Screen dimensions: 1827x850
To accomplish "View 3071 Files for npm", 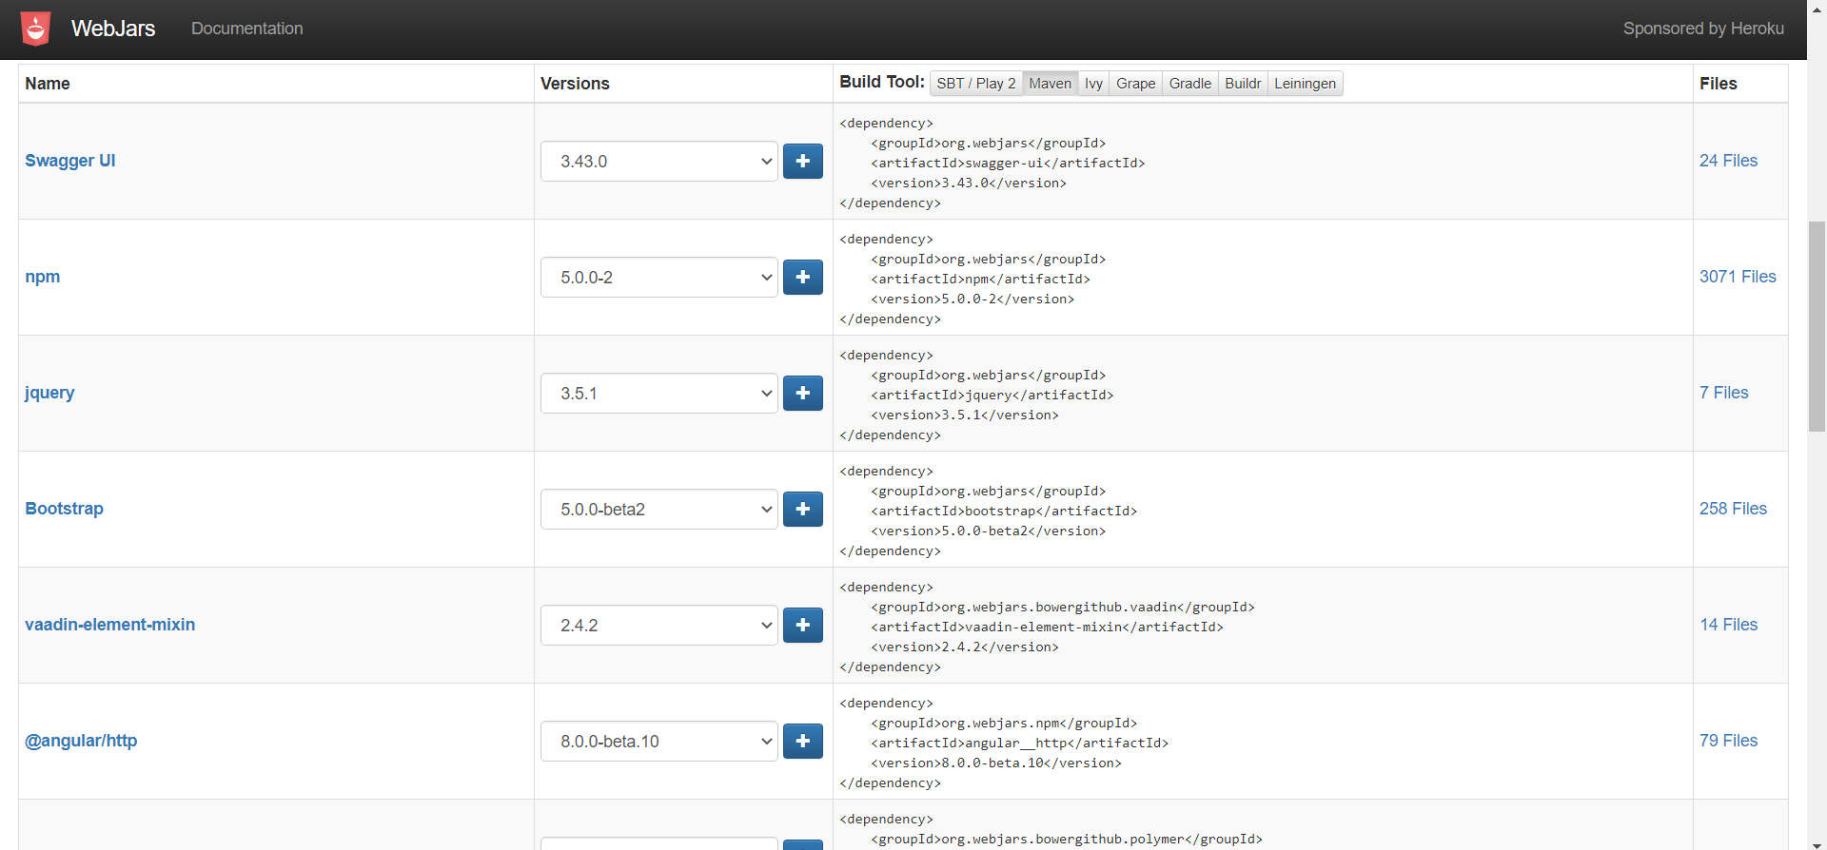I will pyautogui.click(x=1738, y=277).
